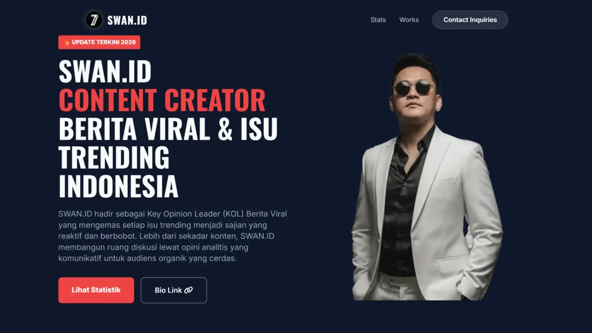Click the Contact Inquiries button
Viewport: 592px width, 333px height.
(x=470, y=20)
